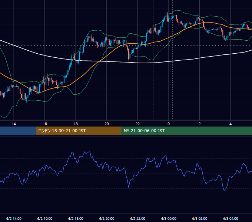252x222 pixels.
Task: Click the 20 hour label on price chart axis
Action: click(107, 124)
